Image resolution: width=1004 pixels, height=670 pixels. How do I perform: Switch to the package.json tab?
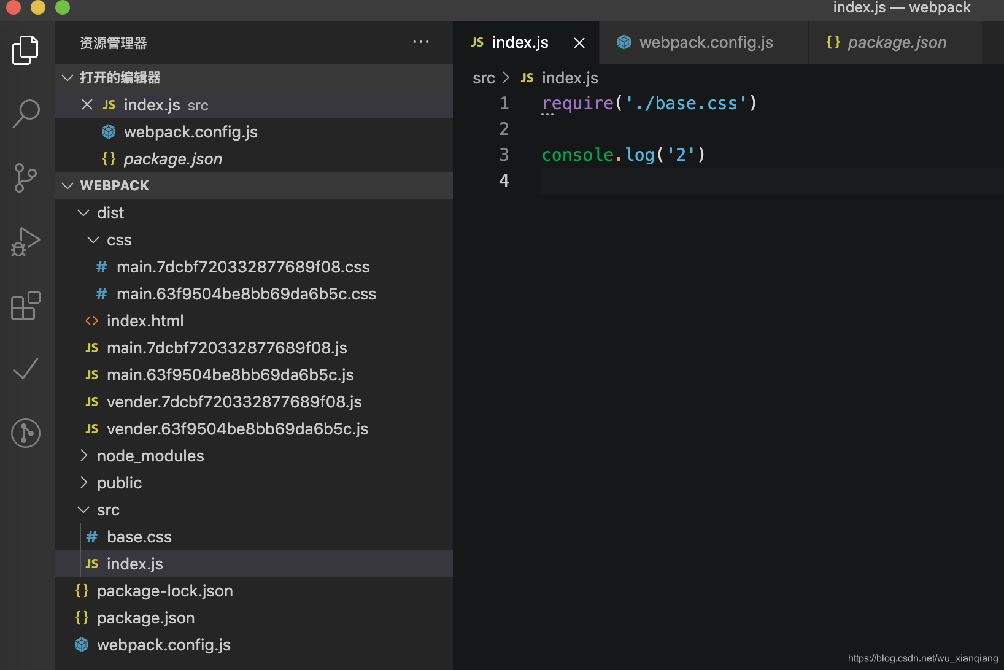[x=897, y=42]
